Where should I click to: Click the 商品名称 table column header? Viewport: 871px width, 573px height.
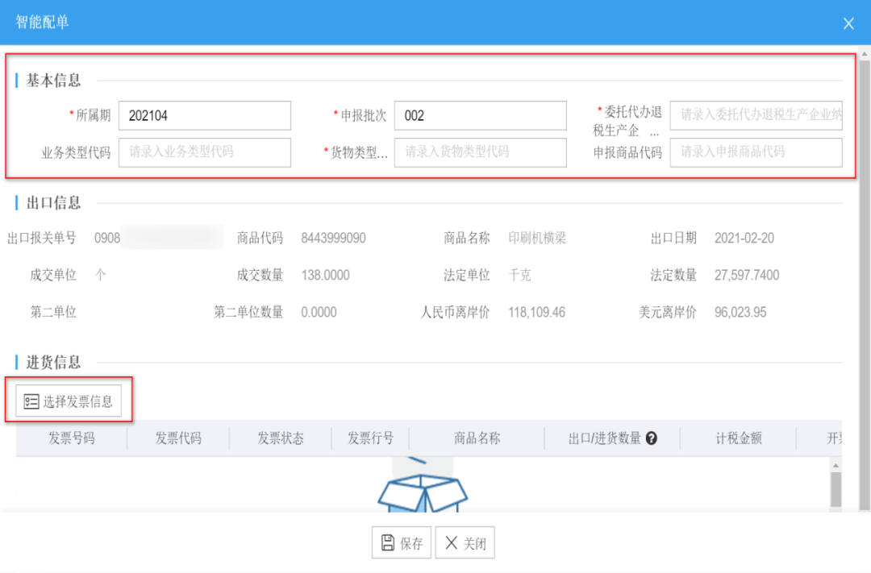(x=477, y=438)
